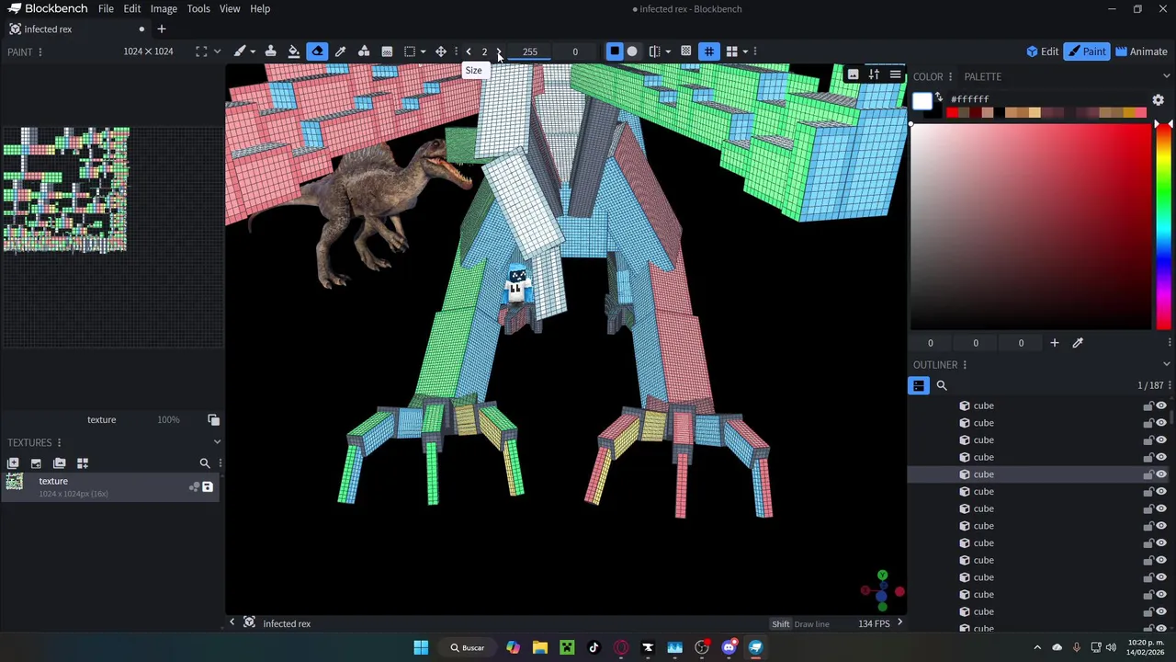Select the Copy Brush stamp tool
This screenshot has height=662, width=1176.
point(271,51)
